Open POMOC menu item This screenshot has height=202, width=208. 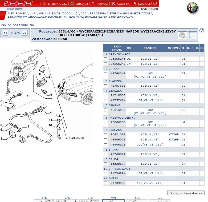(102, 4)
